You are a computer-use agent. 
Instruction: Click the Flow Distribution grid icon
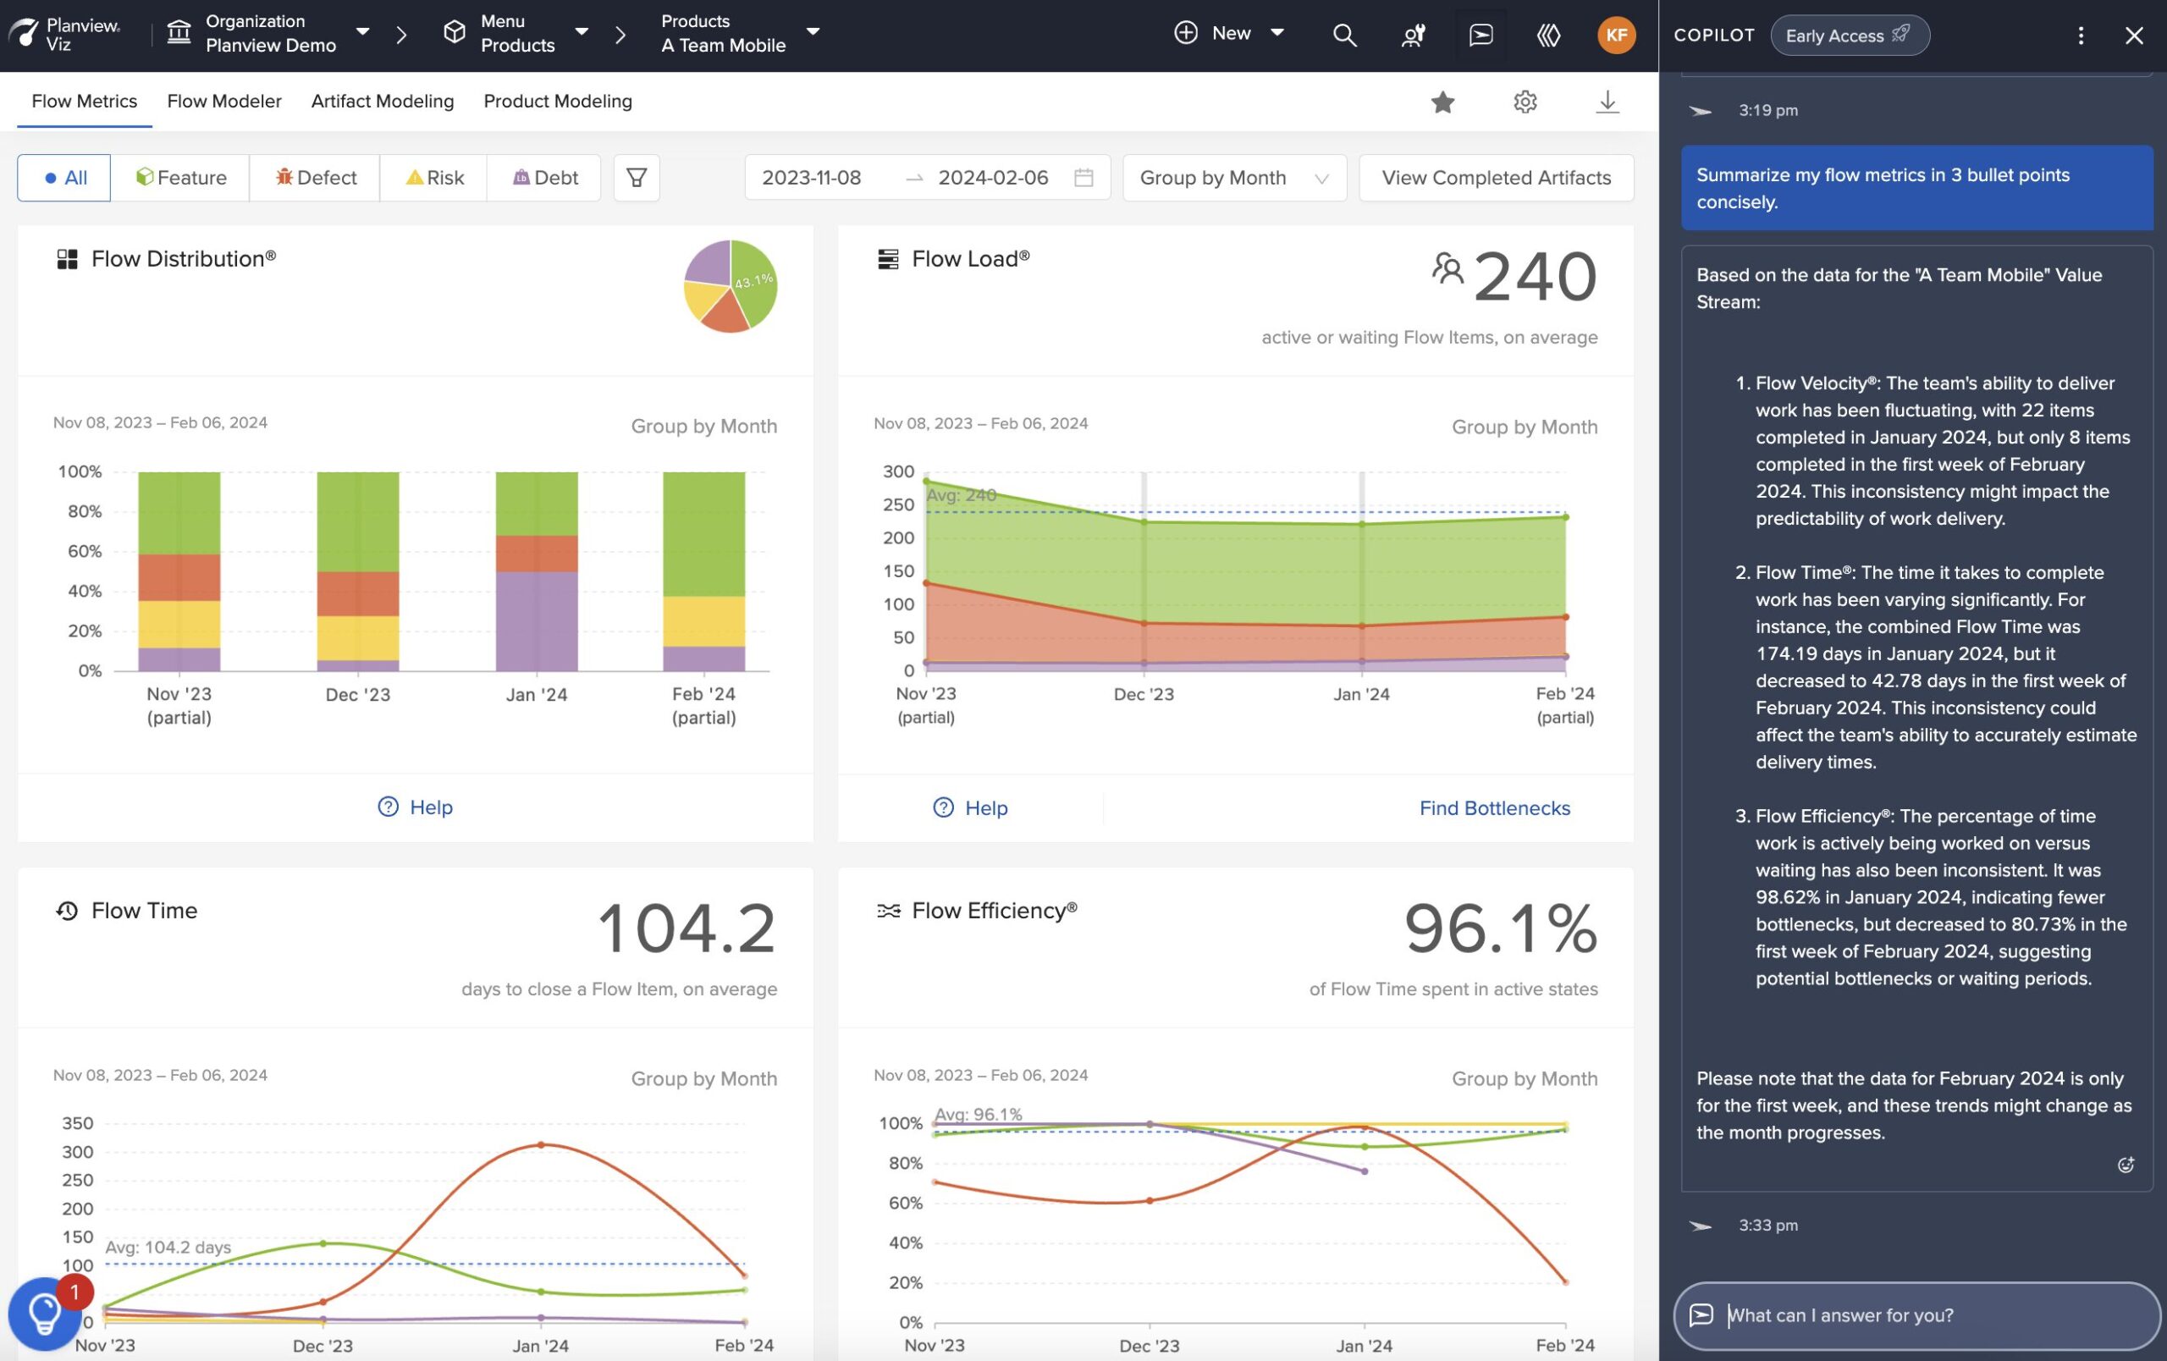coord(67,260)
